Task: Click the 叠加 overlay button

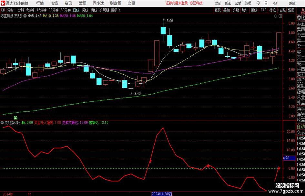Action: pyautogui.click(x=227, y=10)
